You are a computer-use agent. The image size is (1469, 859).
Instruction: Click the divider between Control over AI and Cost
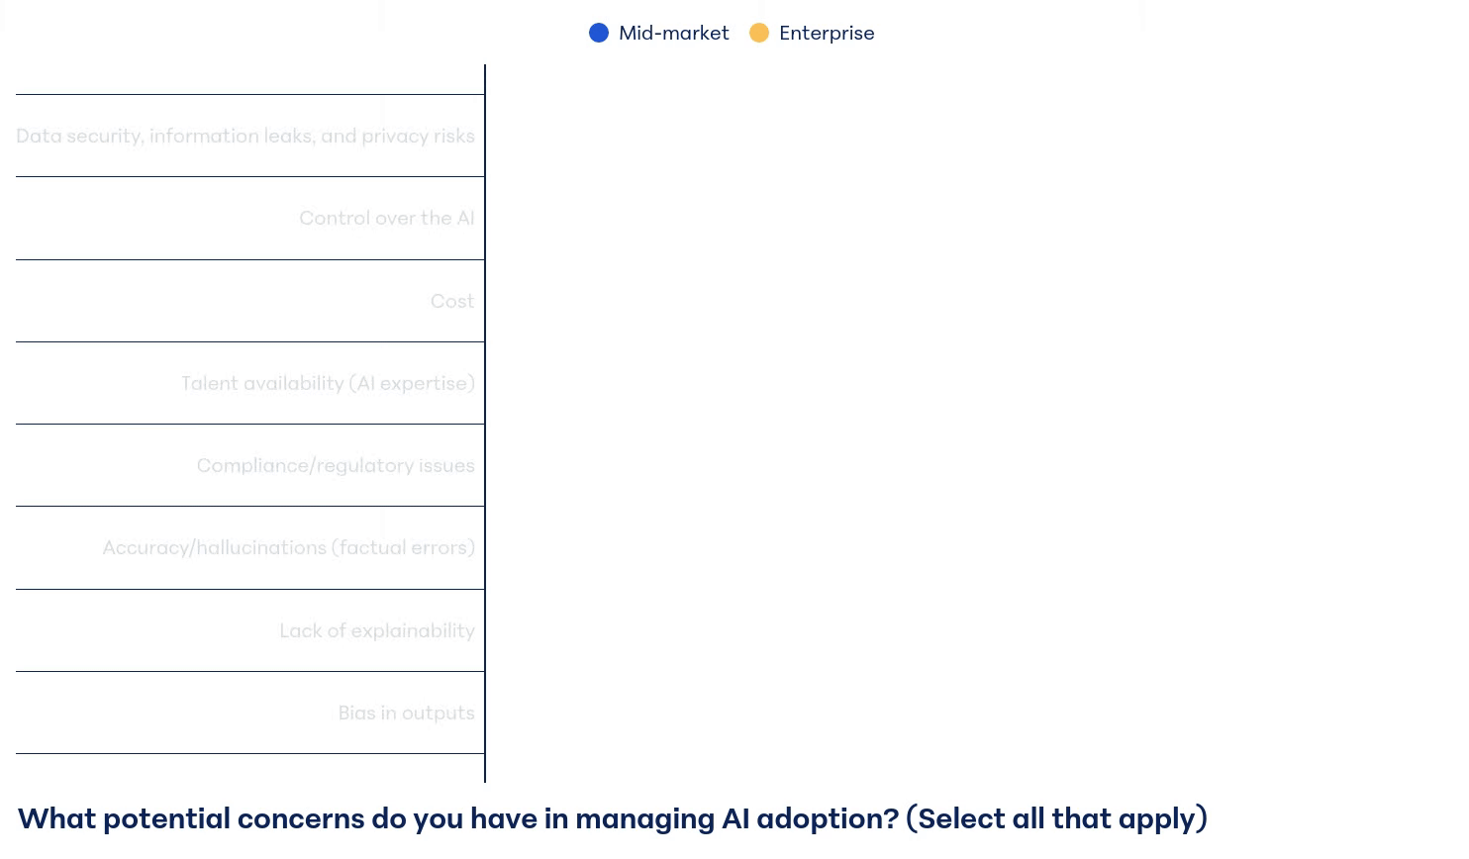[249, 259]
